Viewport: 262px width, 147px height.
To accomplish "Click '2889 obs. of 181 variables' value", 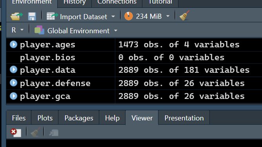I will pyautogui.click(x=184, y=70).
